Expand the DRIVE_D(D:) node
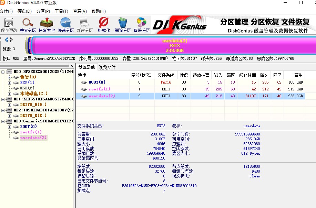Screen dimensions: 316x208 pos(9,105)
